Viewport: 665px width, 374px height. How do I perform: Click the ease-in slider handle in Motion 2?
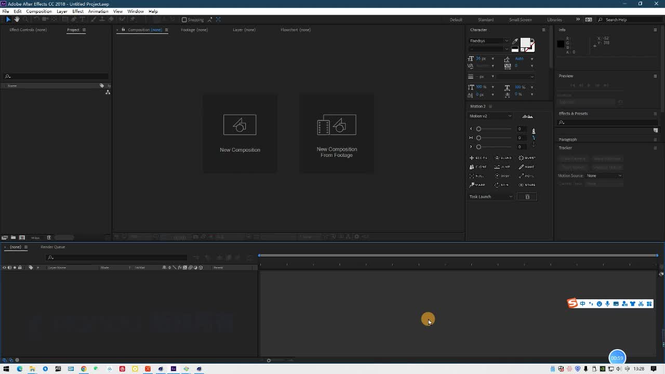478,129
